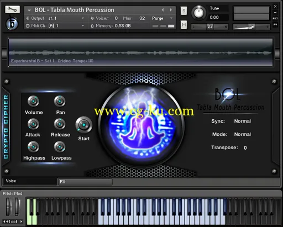Screen dimensions: 283x227
Task: Go to the next instrument with right arrow
Action: (171, 10)
